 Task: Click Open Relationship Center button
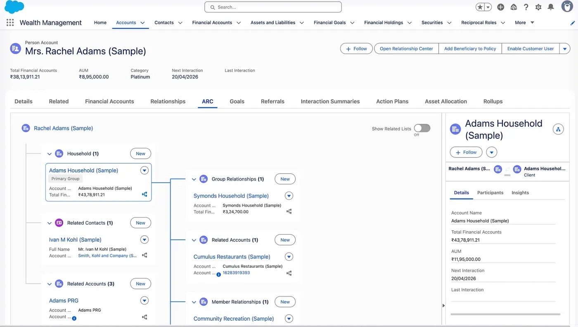406,49
